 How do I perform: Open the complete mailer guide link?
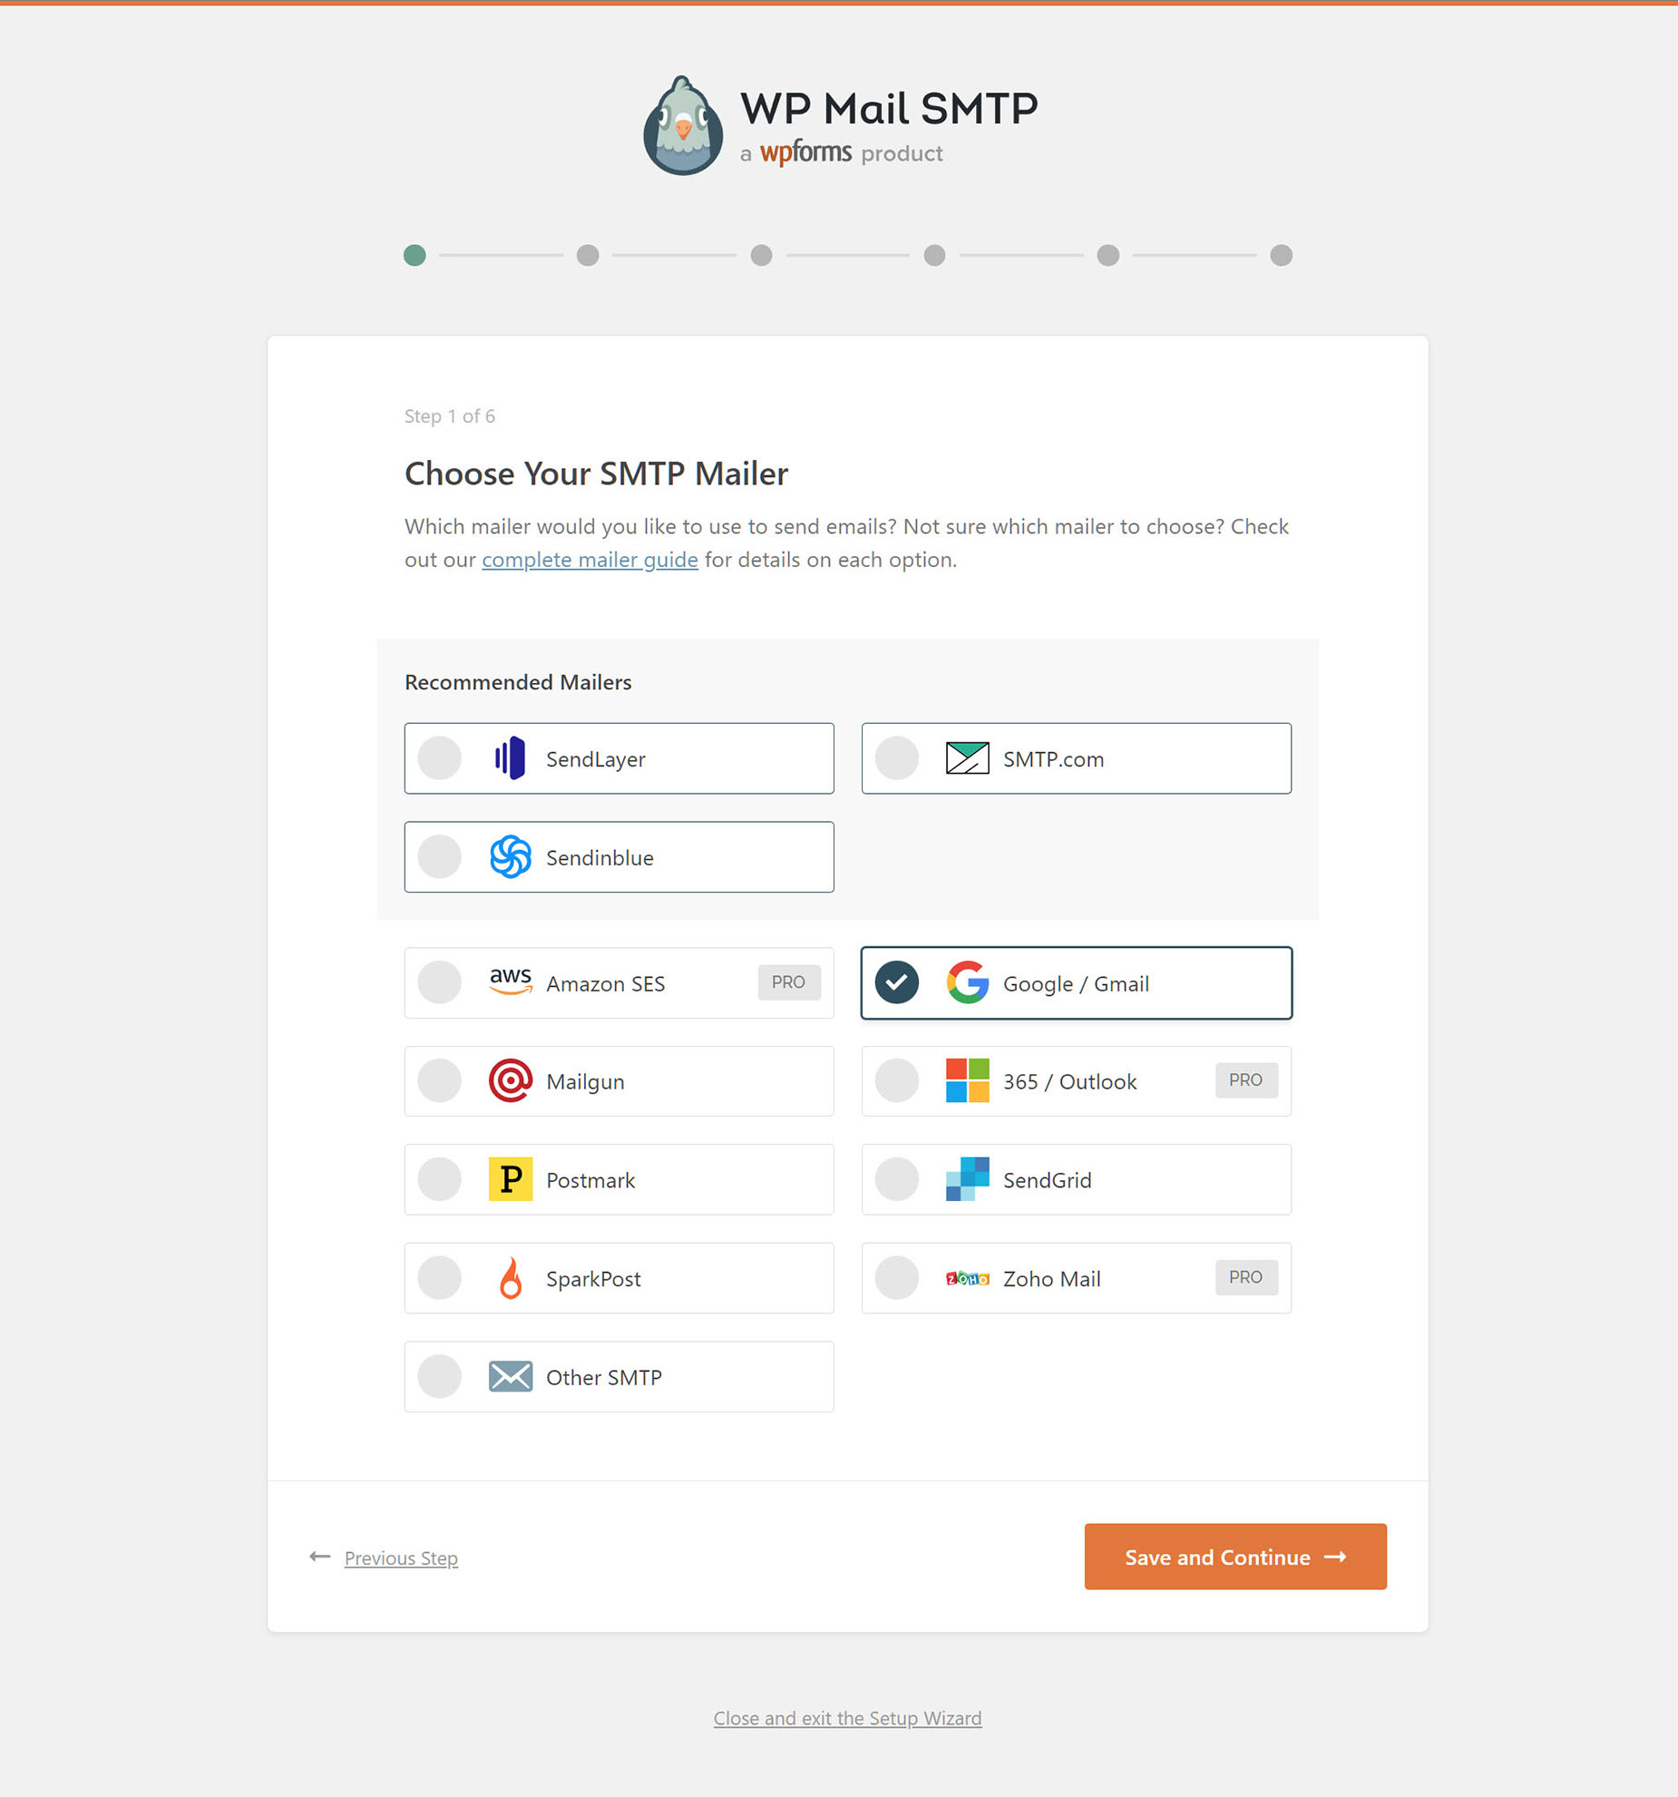pyautogui.click(x=590, y=560)
